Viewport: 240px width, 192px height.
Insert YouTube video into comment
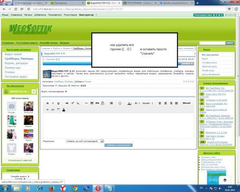(x=103, y=103)
